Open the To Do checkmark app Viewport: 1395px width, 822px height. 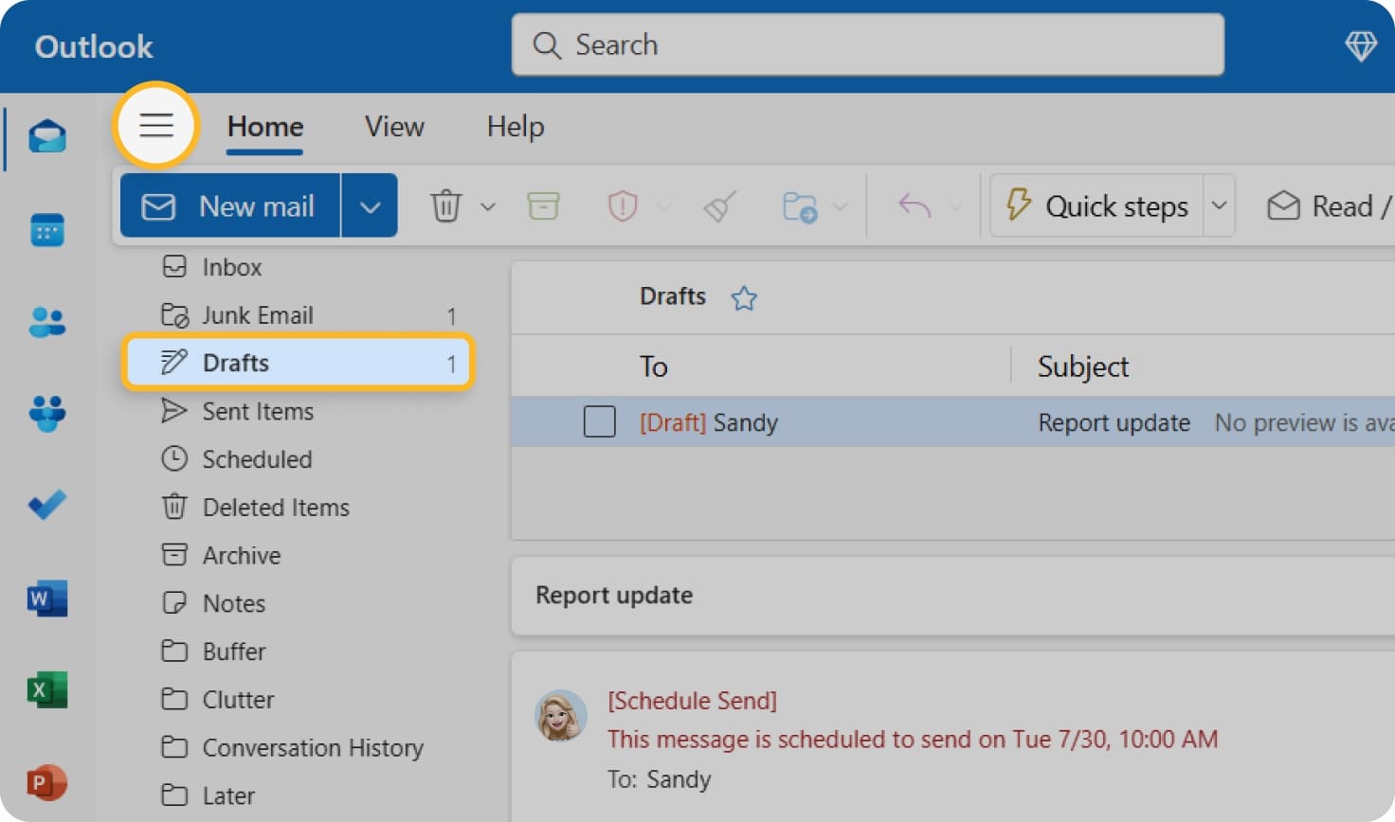[47, 504]
